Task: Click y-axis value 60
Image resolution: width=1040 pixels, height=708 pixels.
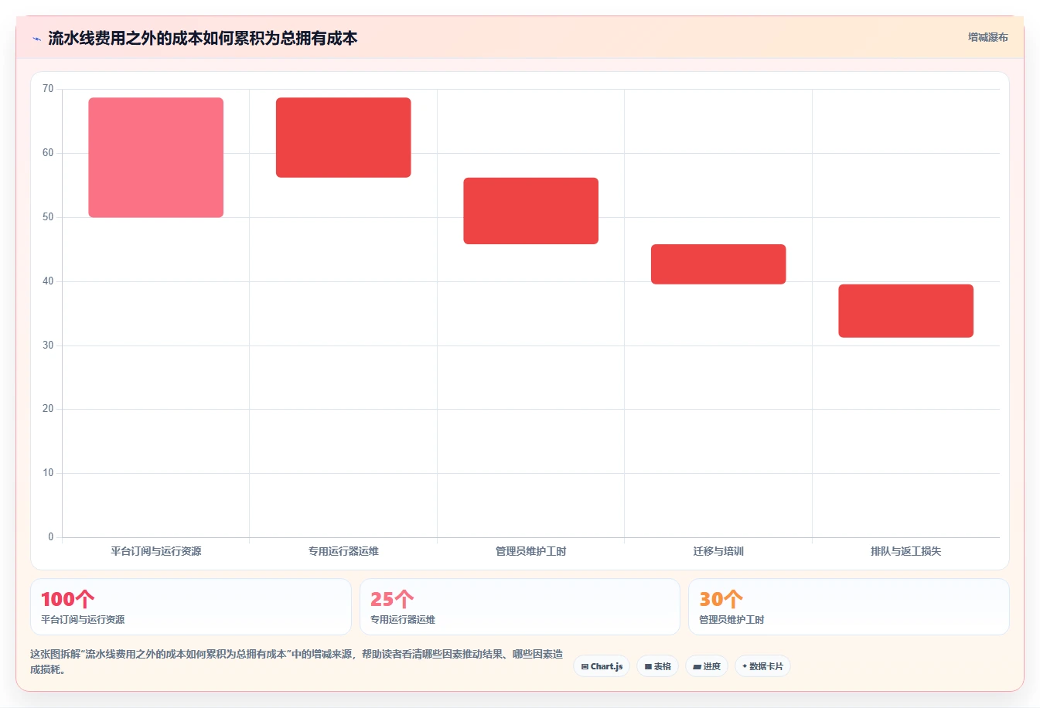Action: click(x=48, y=153)
